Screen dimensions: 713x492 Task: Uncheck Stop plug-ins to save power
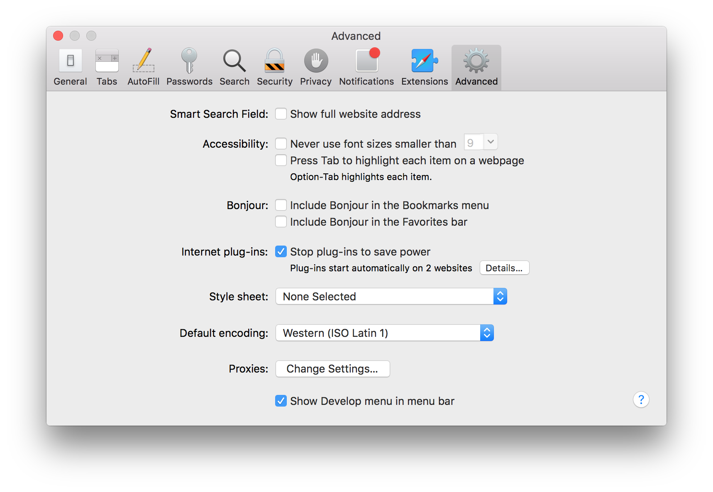point(281,251)
